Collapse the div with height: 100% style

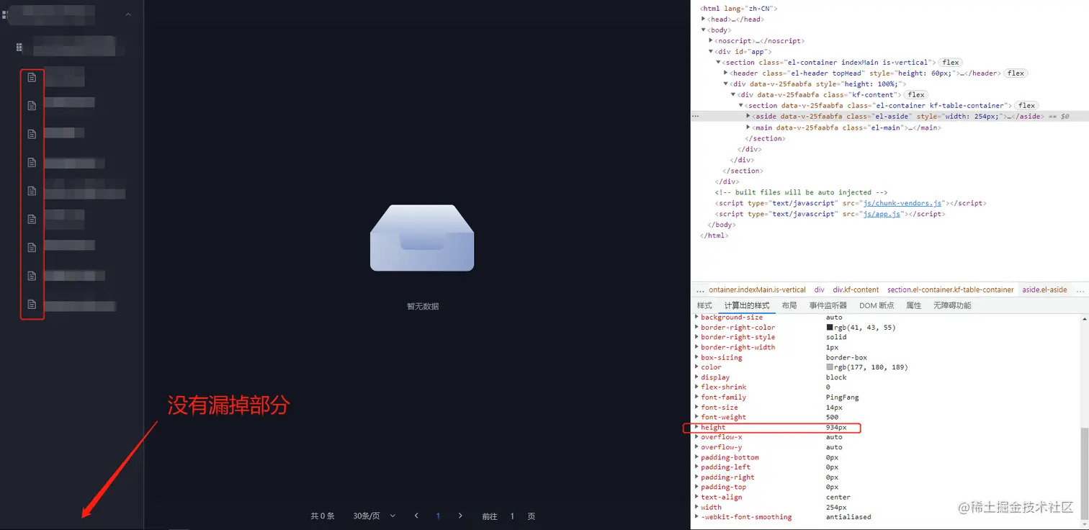[726, 84]
